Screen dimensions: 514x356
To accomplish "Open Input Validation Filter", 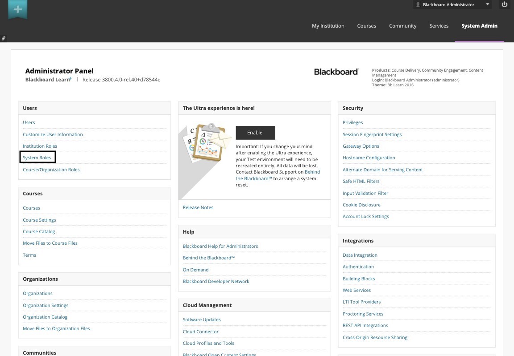I will (365, 193).
